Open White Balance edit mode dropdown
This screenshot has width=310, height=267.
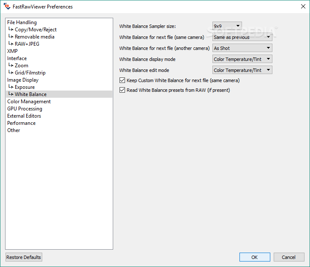coord(242,70)
